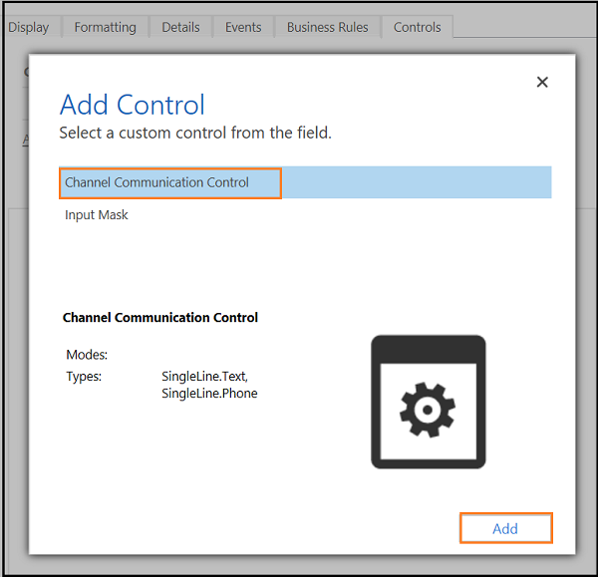Select Channel Communication Control in the list
Viewport: 598px width, 577px height.
pos(305,182)
